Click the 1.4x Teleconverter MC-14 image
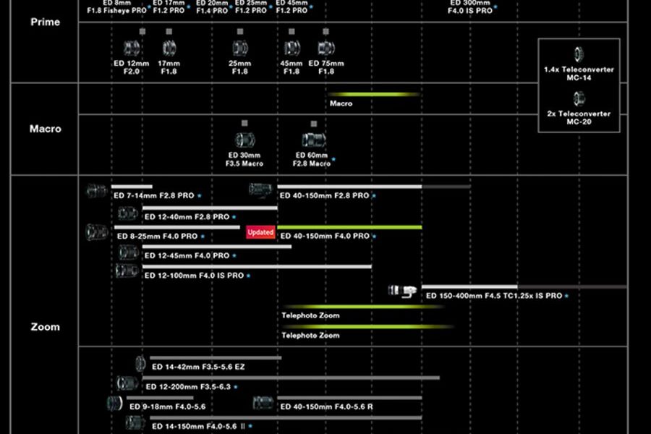 [579, 54]
